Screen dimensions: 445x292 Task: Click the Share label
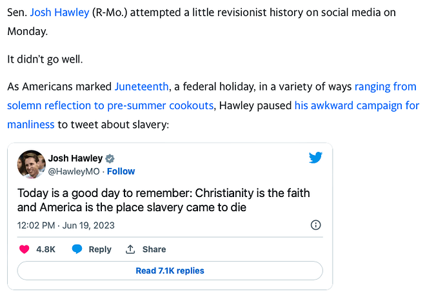click(154, 249)
